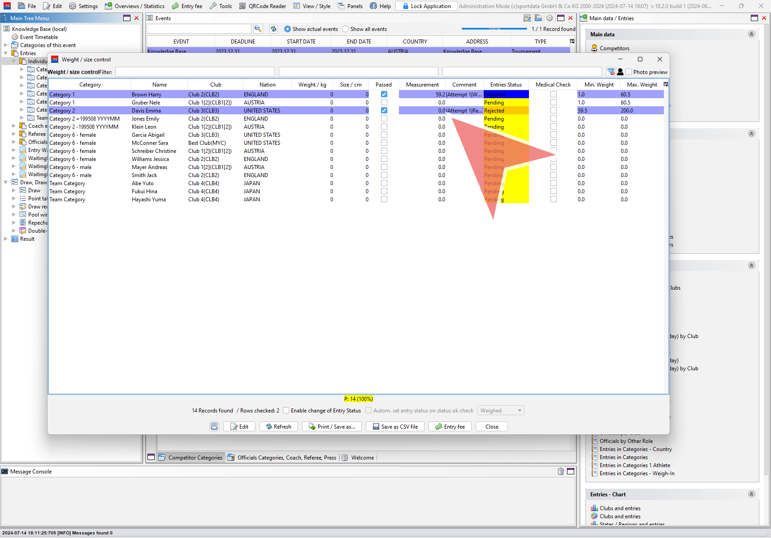Enable the Photo preview checkbox
The width and height of the screenshot is (771, 538).
[628, 72]
